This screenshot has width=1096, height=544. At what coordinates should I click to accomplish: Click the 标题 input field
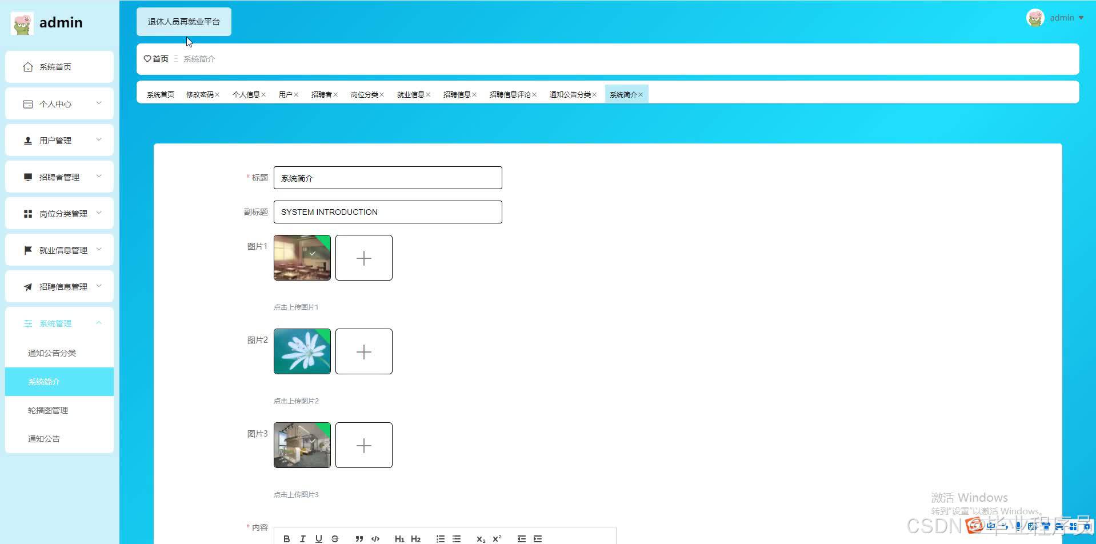(x=388, y=178)
